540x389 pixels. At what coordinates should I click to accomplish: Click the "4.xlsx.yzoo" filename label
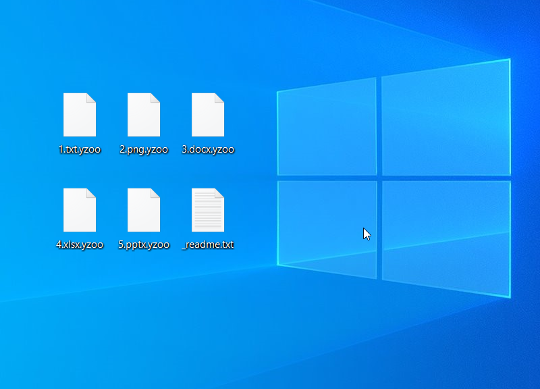click(80, 245)
